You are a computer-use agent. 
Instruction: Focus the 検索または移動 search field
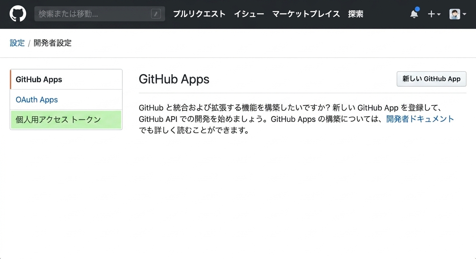click(x=100, y=14)
